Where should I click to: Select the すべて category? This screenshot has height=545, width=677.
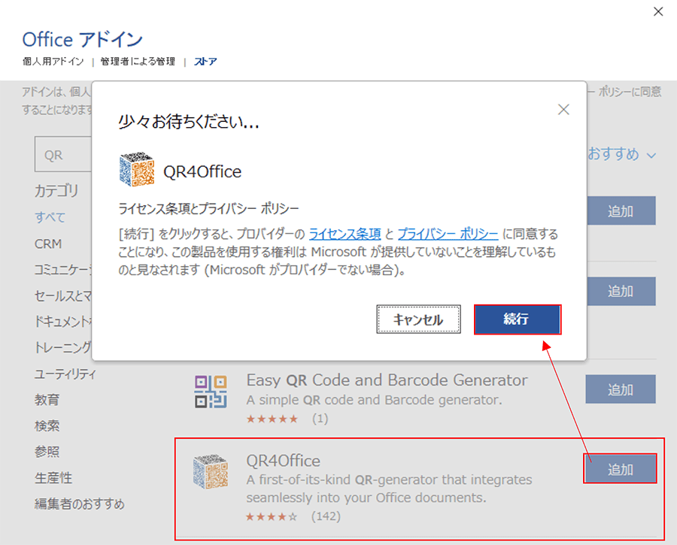[x=50, y=217]
